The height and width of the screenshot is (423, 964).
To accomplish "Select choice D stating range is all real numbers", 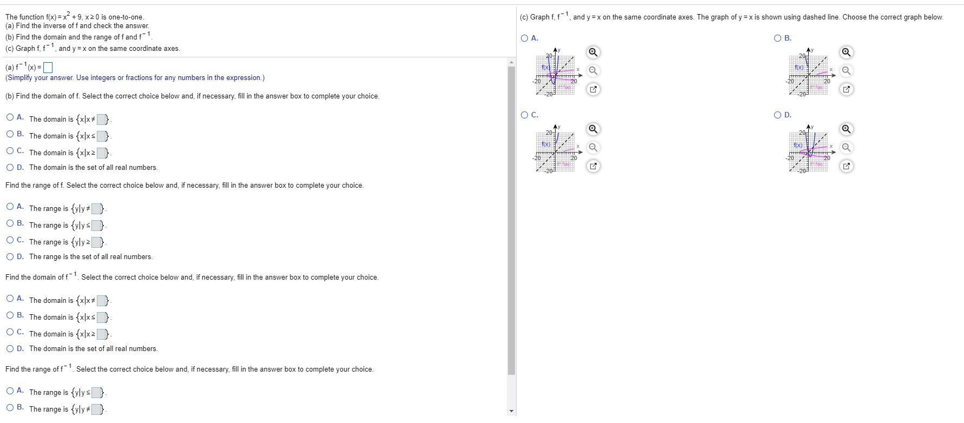I will tap(10, 256).
